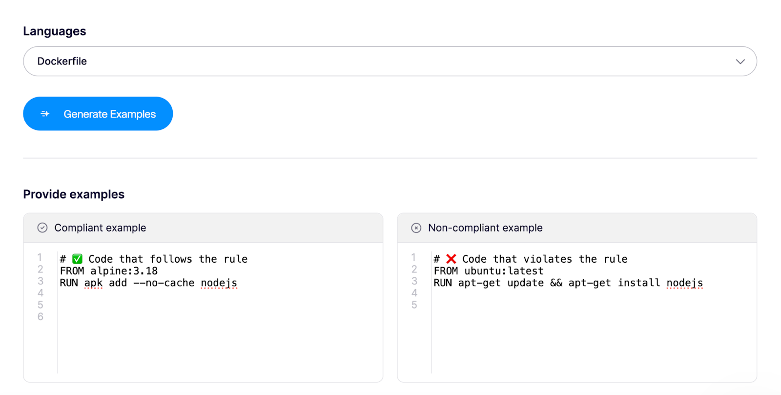The image size is (781, 395).
Task: Click the Compliant example header label
Action: (x=100, y=228)
